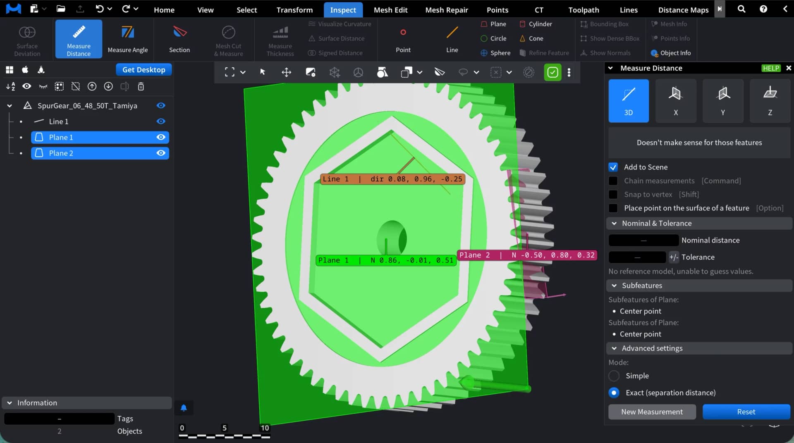The width and height of the screenshot is (794, 443).
Task: Open the Points tab
Action: pyautogui.click(x=497, y=10)
